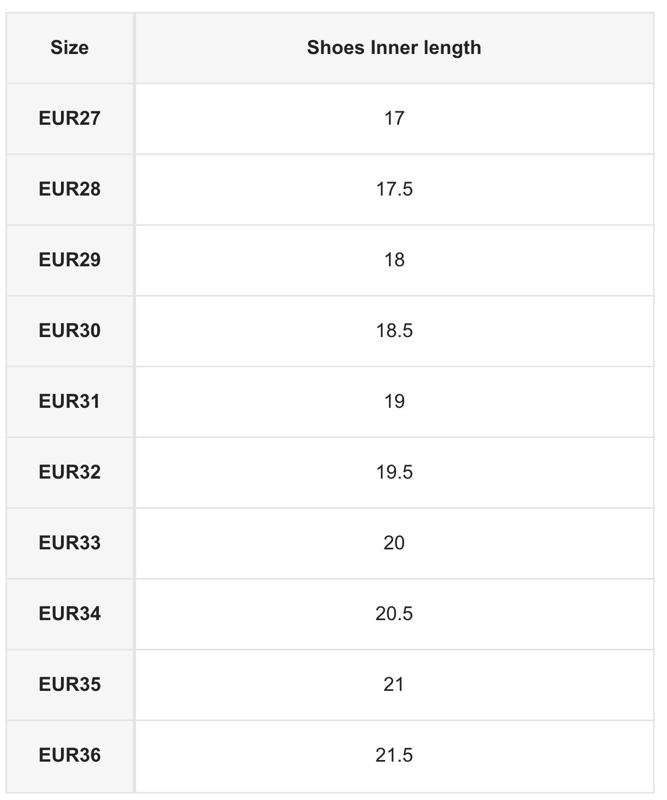Click the 19 inner length value

point(394,401)
